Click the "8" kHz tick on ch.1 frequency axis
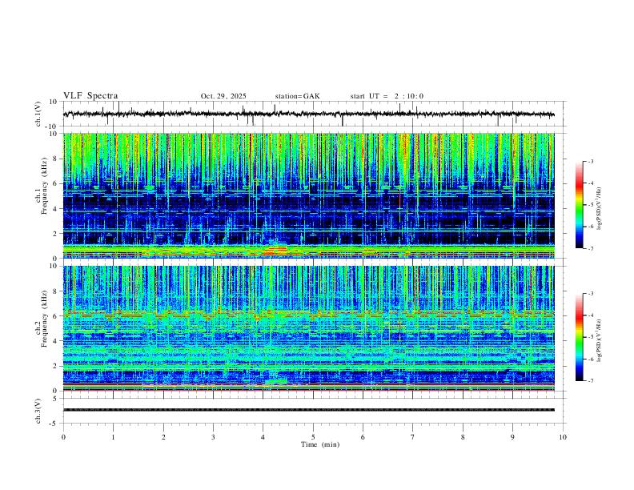Screen dimensions: 634x490 tap(56, 159)
